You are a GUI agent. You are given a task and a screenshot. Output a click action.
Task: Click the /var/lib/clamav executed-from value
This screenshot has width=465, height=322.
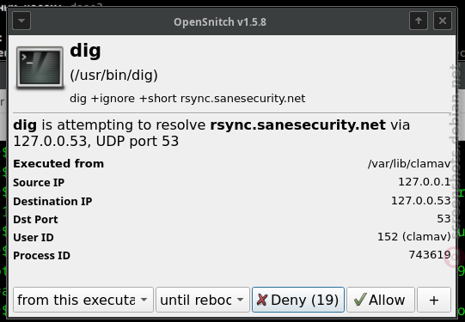(409, 164)
